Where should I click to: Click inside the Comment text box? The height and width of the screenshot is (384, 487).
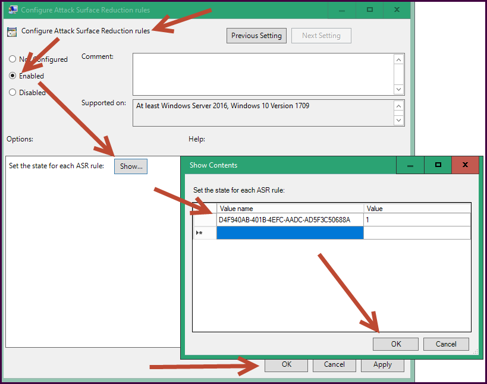point(262,74)
